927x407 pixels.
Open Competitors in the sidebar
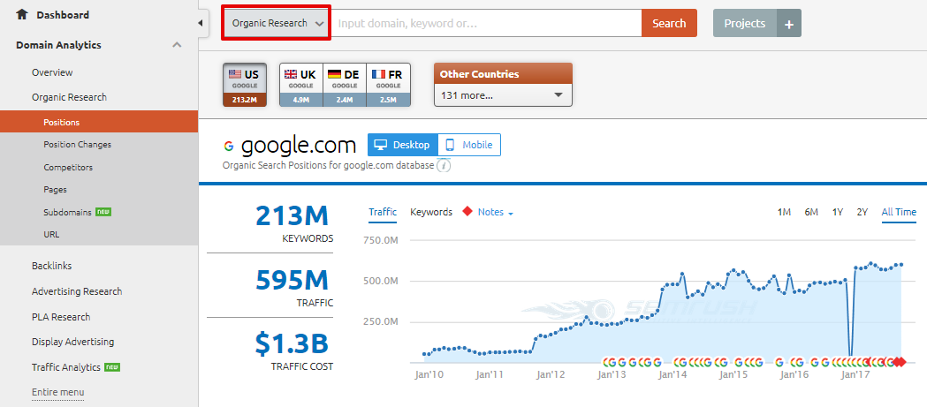pos(68,168)
